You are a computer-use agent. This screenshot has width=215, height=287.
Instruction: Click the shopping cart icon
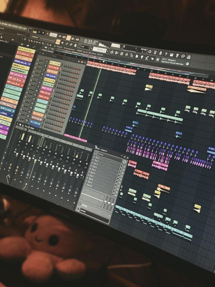(x=157, y=59)
